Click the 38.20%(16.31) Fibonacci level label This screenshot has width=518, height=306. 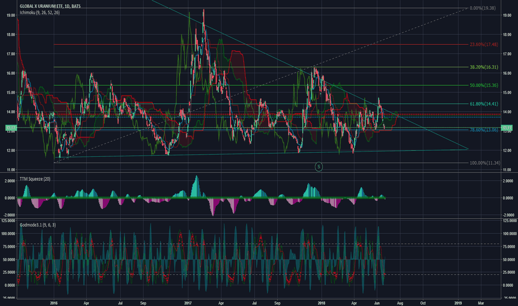pos(484,67)
